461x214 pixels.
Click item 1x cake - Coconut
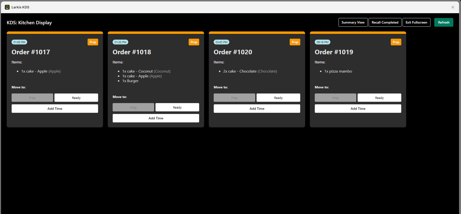[146, 71]
